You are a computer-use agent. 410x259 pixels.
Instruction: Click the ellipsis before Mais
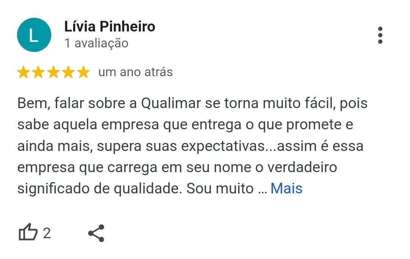coord(262,189)
